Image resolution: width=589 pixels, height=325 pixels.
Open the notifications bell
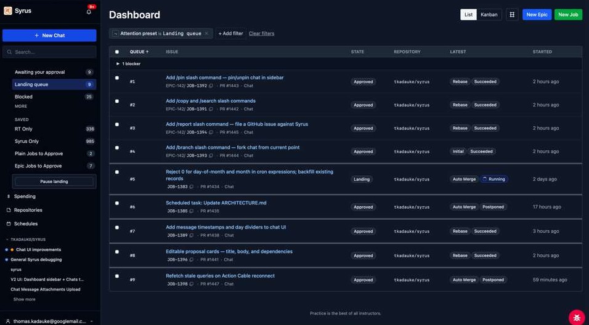tap(89, 12)
